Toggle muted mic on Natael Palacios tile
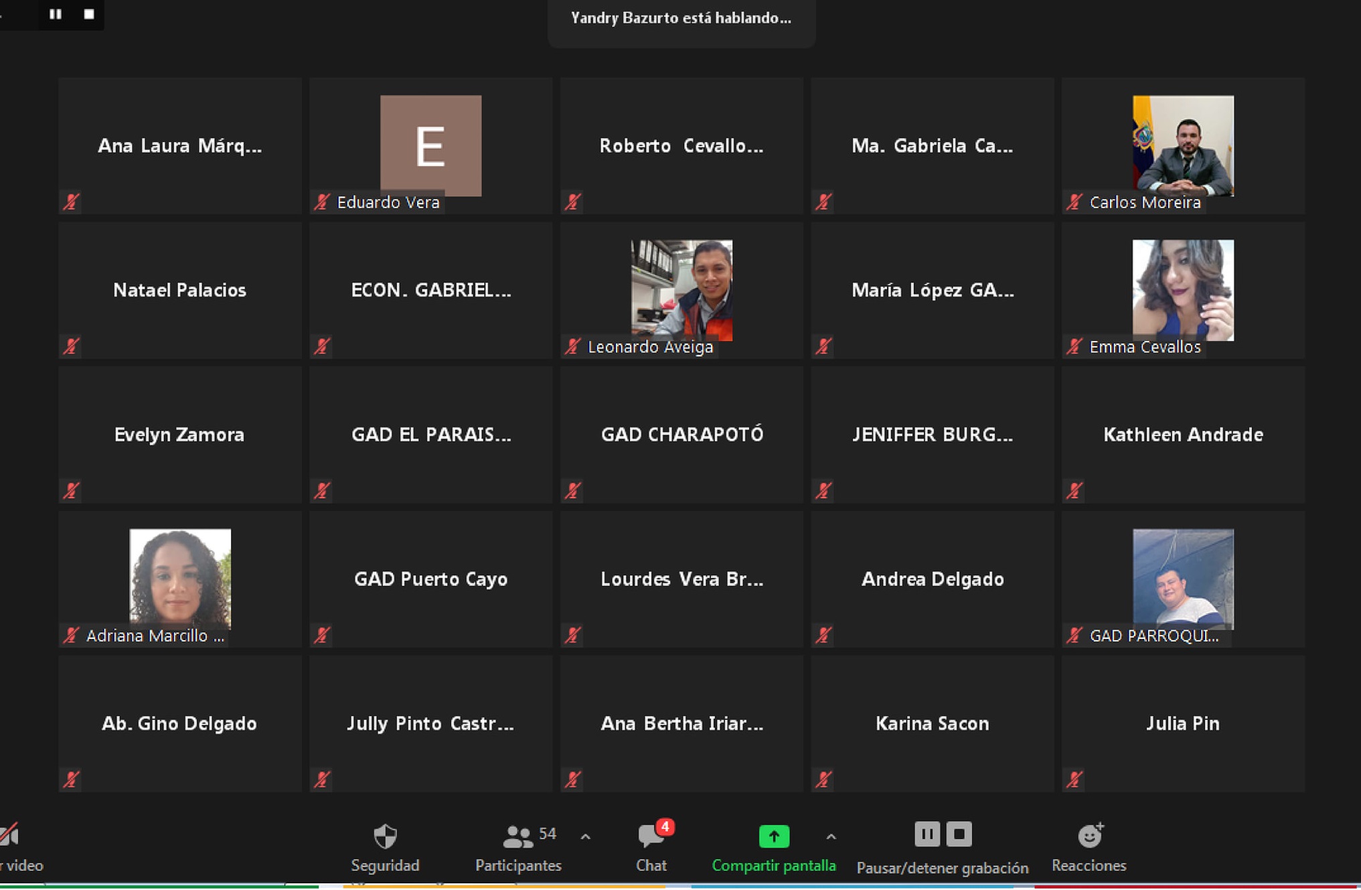The image size is (1361, 890). 71,346
